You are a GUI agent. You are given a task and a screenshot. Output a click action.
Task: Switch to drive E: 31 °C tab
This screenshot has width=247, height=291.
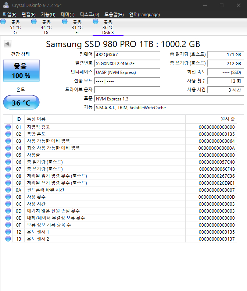point(77,27)
